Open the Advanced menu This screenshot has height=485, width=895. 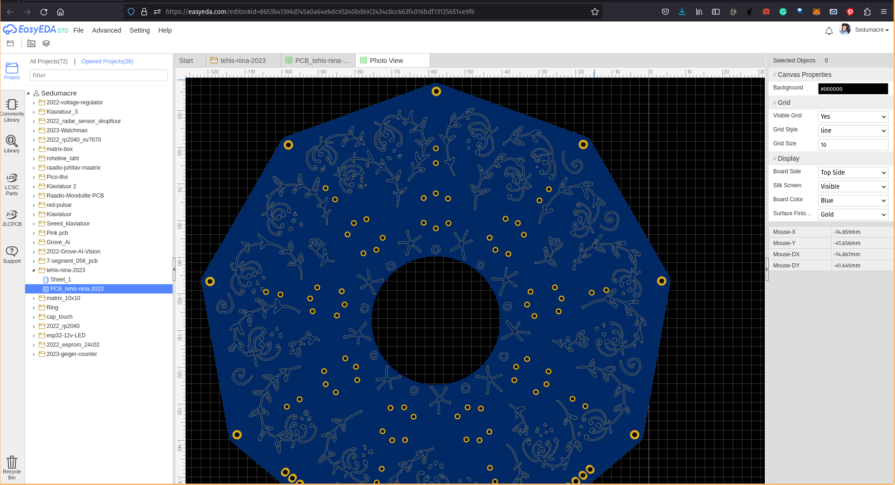106,30
